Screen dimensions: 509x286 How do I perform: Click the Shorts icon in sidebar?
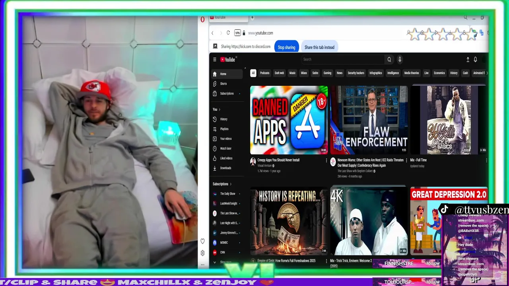[215, 84]
